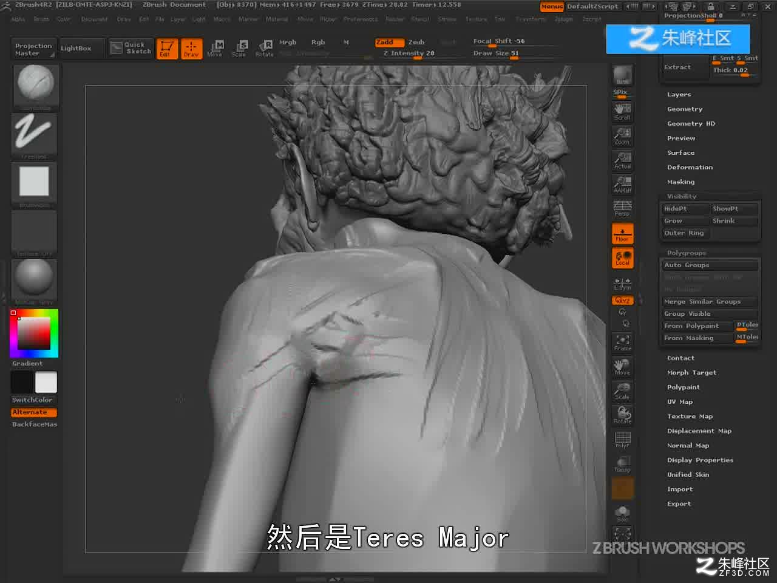Click the AAHalf icon
Screen dimensions: 777x583
(x=622, y=184)
